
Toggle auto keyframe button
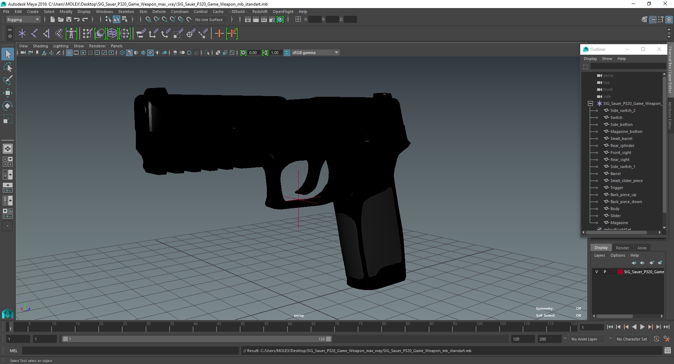(x=656, y=339)
